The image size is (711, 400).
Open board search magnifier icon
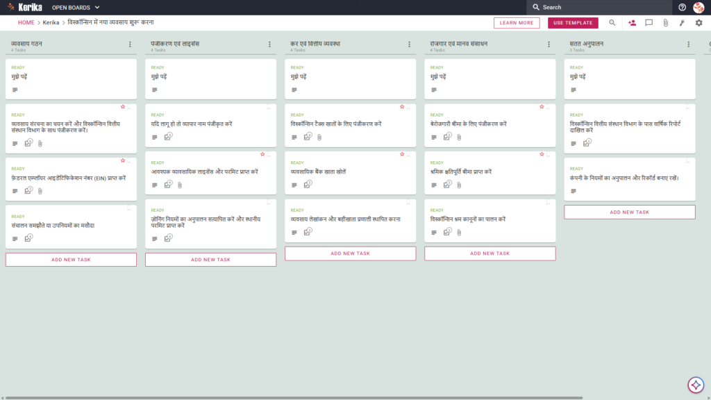(612, 23)
